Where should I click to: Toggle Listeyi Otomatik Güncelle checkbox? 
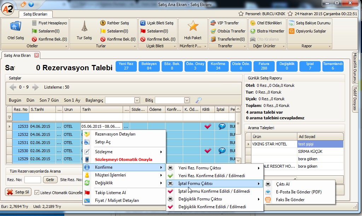[37, 192]
